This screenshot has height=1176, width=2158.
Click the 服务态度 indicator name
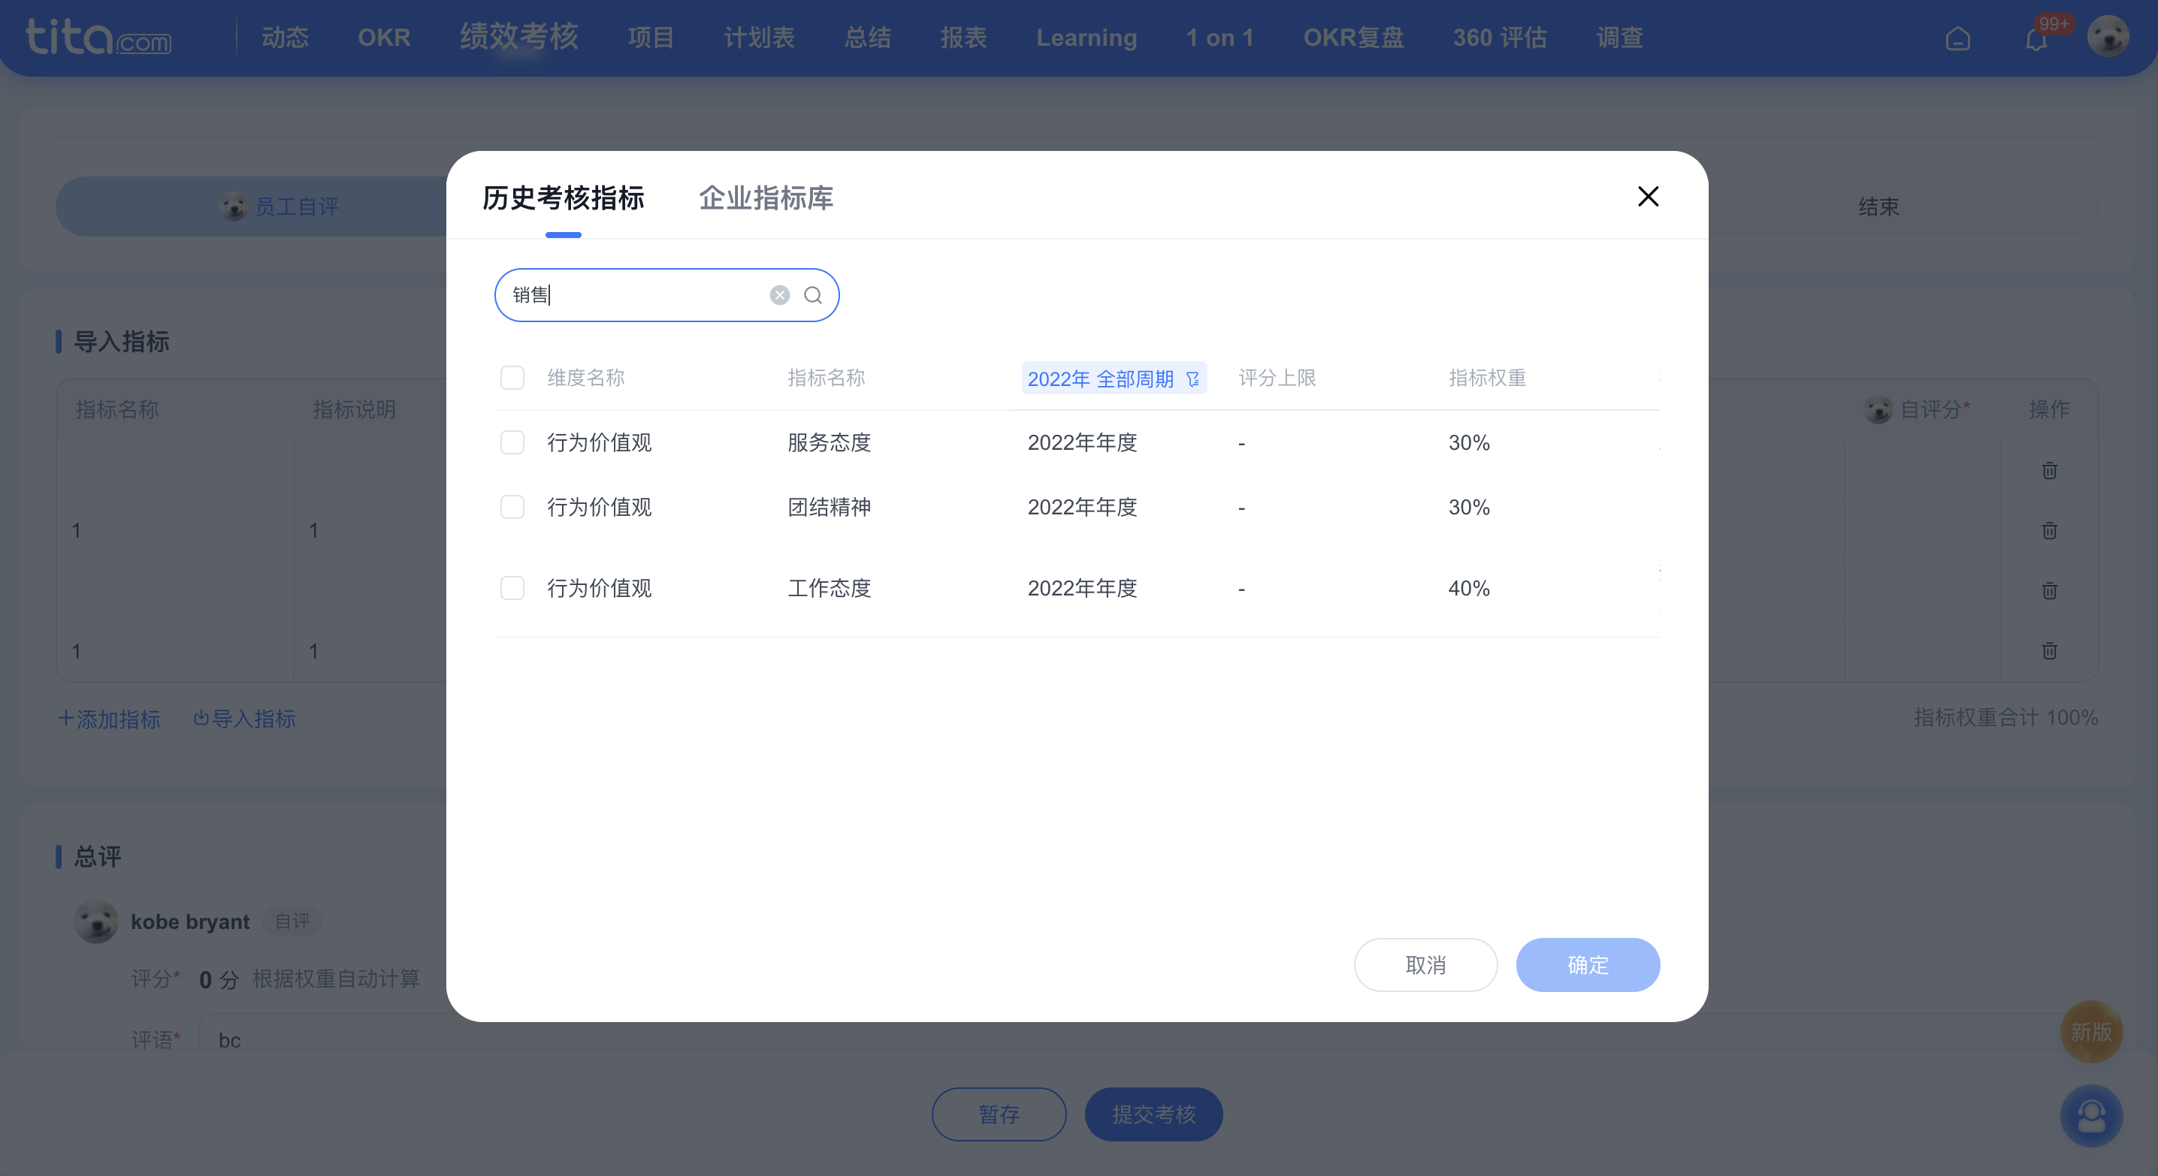[830, 443]
